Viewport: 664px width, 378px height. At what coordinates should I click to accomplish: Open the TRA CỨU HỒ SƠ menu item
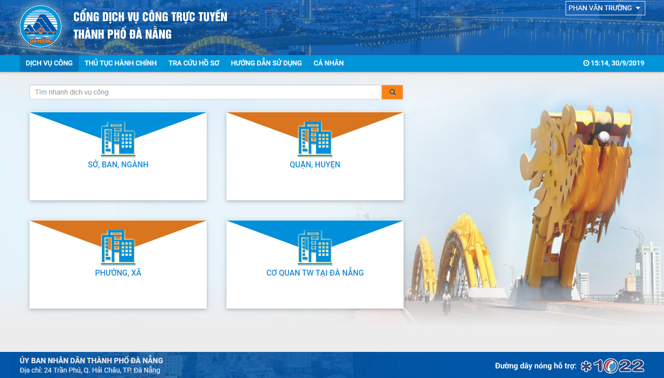pos(193,63)
